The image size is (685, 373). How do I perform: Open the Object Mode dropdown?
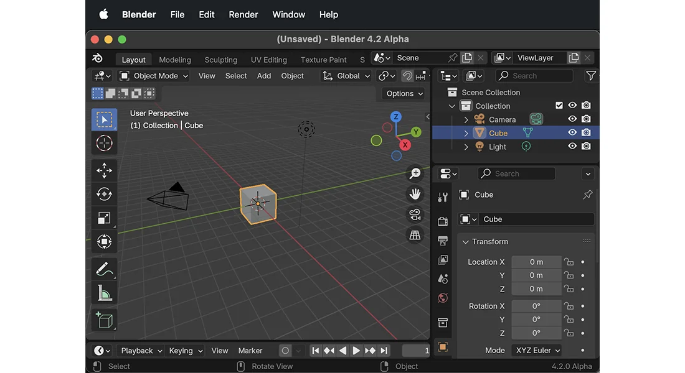click(154, 76)
